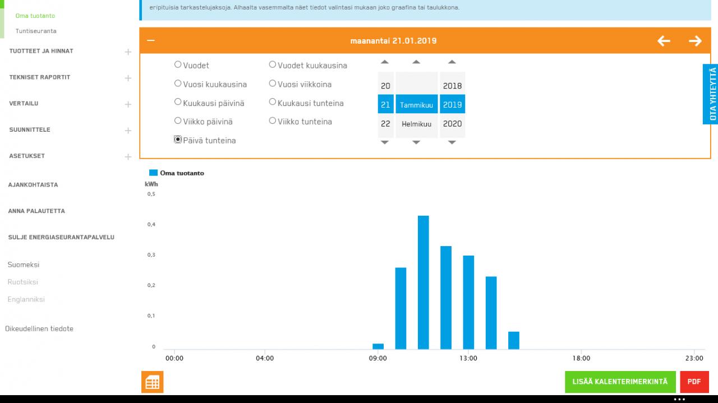Open Tuntiseuranta menu item
Screen dimensions: 718x403
click(x=36, y=31)
